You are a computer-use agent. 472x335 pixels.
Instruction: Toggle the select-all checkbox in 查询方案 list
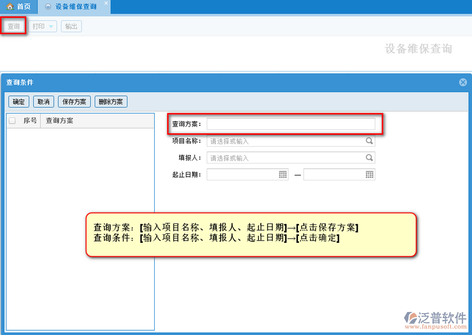(x=13, y=121)
